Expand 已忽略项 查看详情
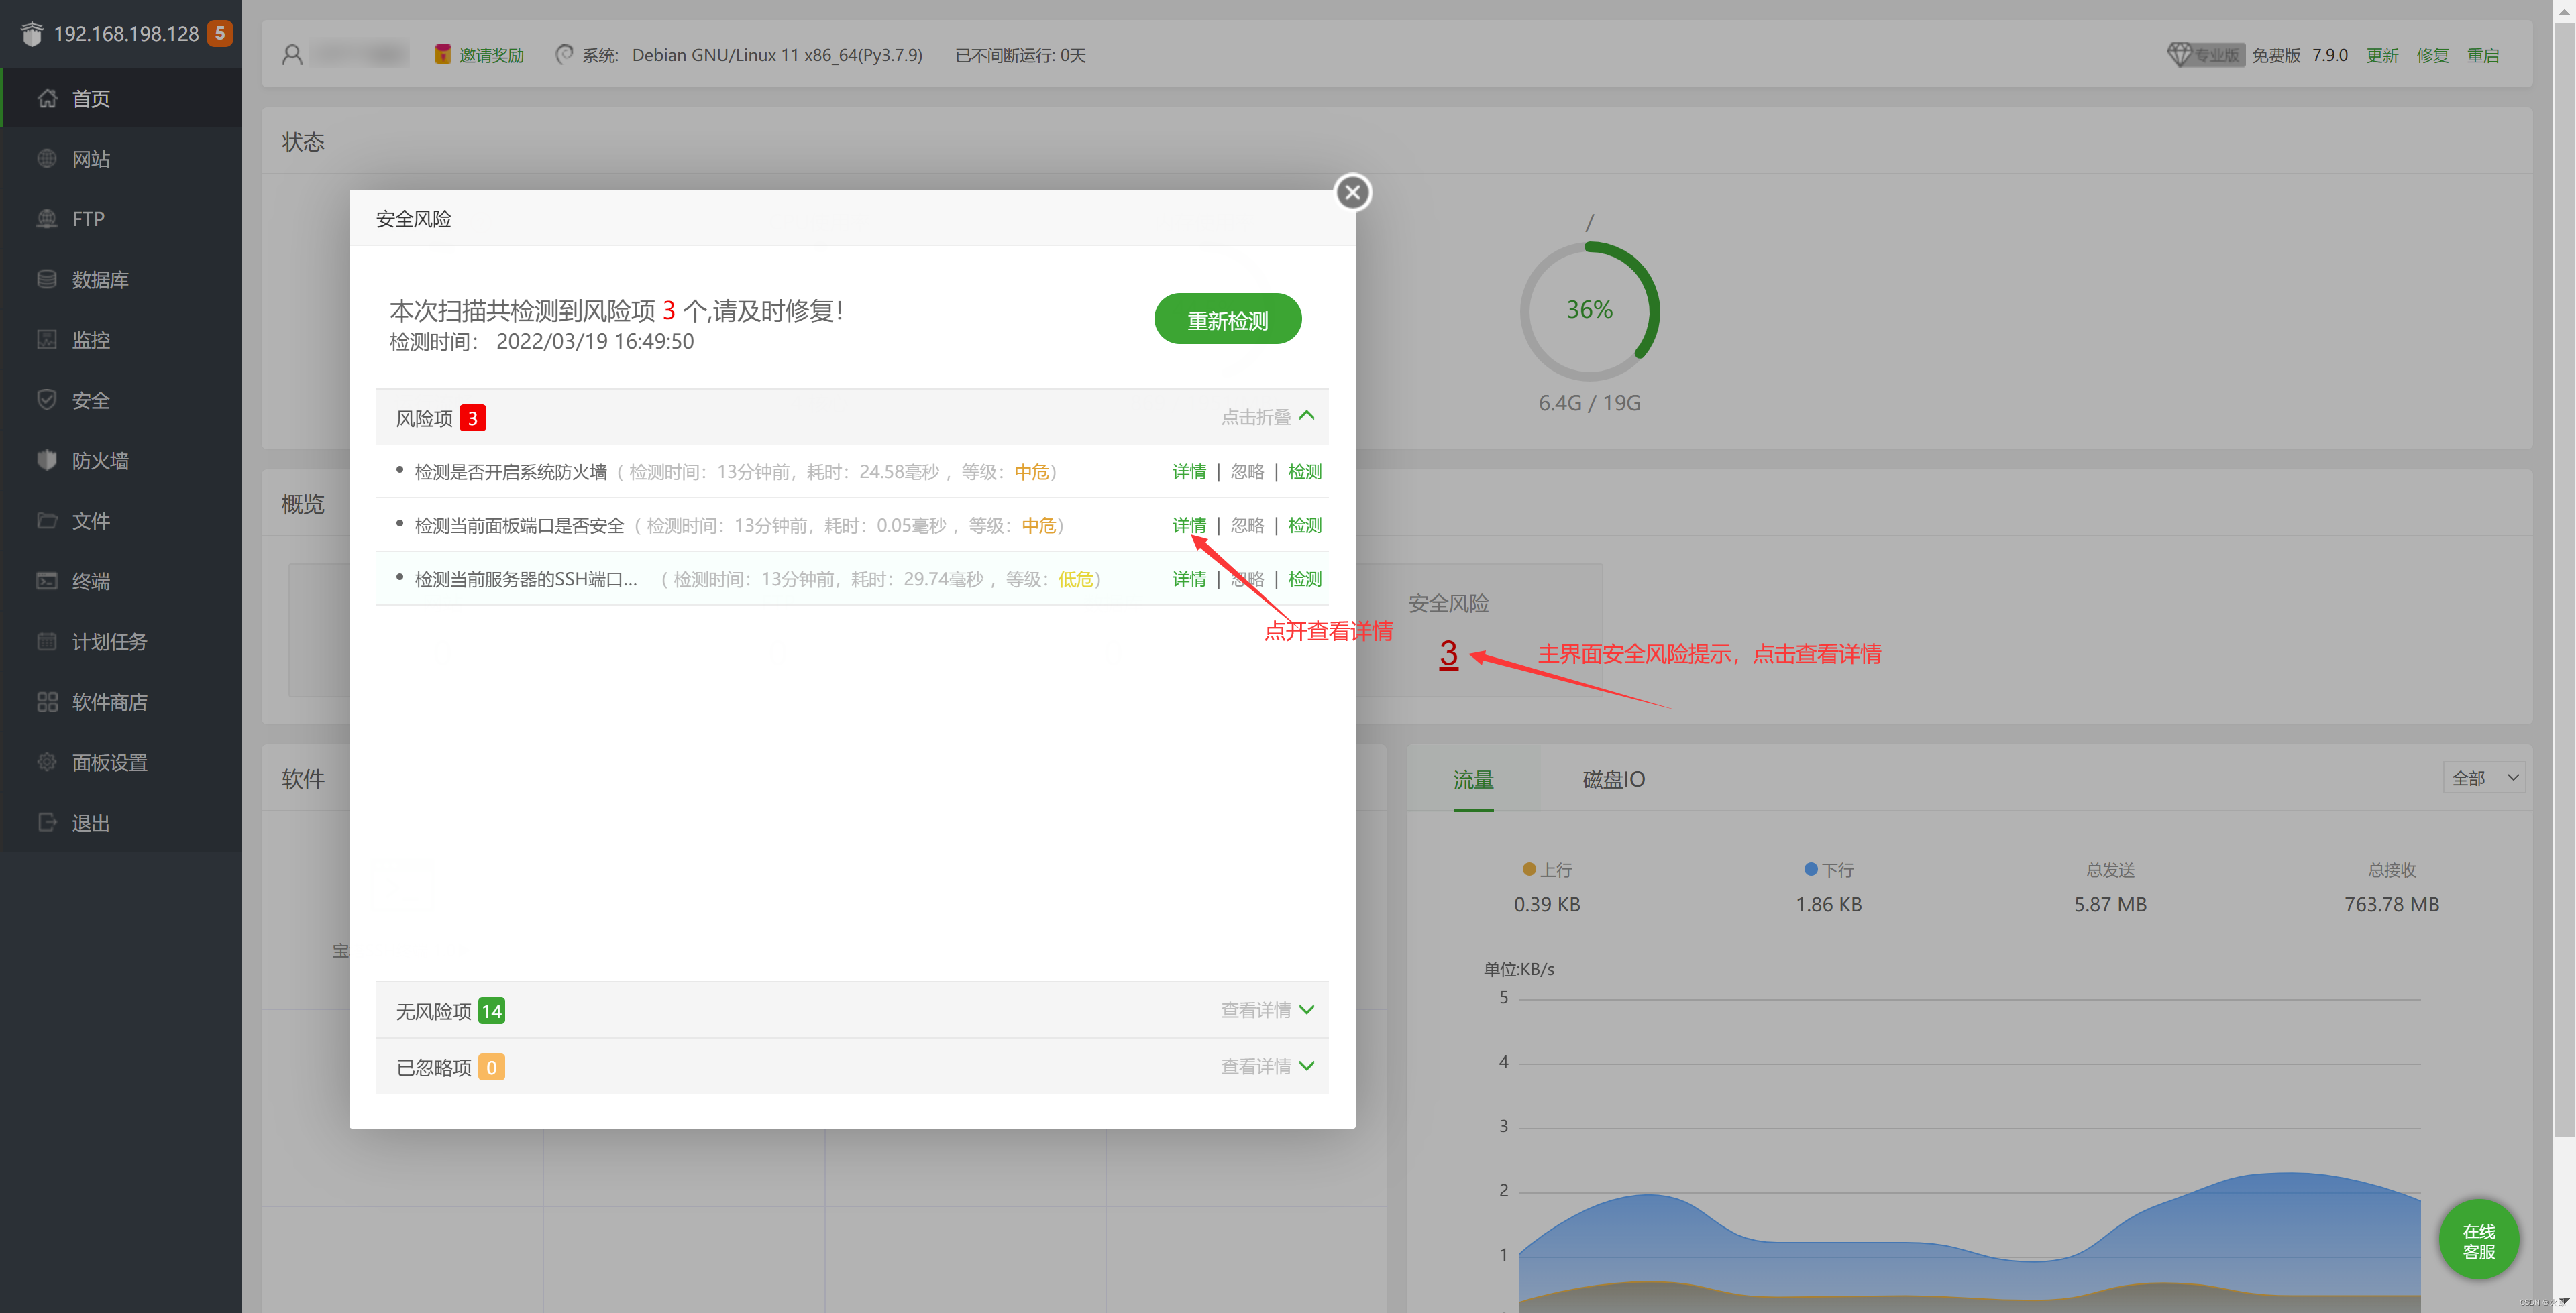 coord(1267,1066)
